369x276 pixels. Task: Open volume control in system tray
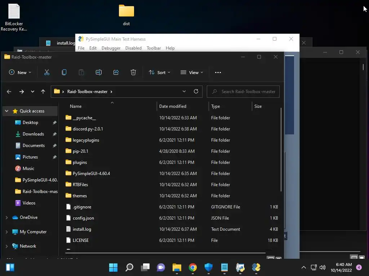point(323,267)
